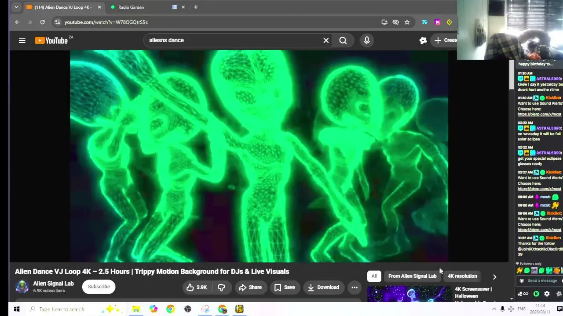Open the blue extension icon in toolbar
The image size is (563, 316).
pos(424,22)
